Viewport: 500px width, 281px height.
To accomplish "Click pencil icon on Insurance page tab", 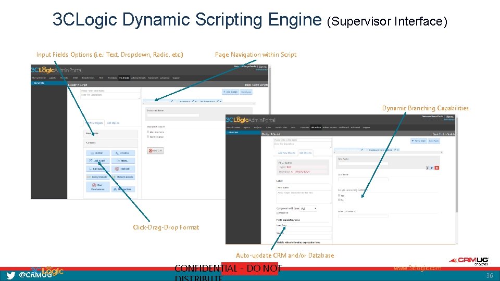I will coord(193,101).
